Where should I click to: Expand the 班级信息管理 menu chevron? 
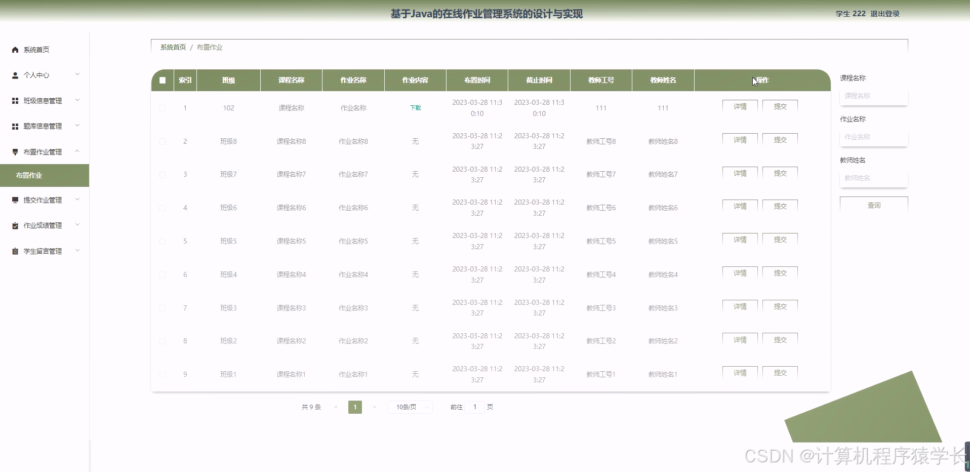click(77, 100)
